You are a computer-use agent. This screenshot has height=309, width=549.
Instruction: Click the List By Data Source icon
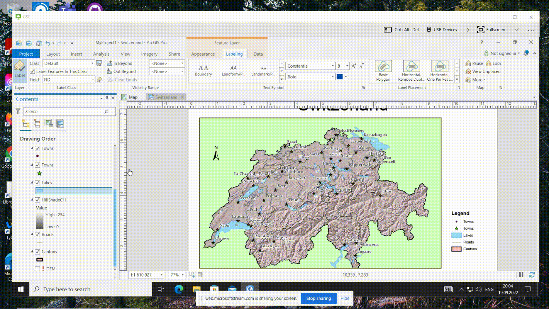[x=37, y=124]
